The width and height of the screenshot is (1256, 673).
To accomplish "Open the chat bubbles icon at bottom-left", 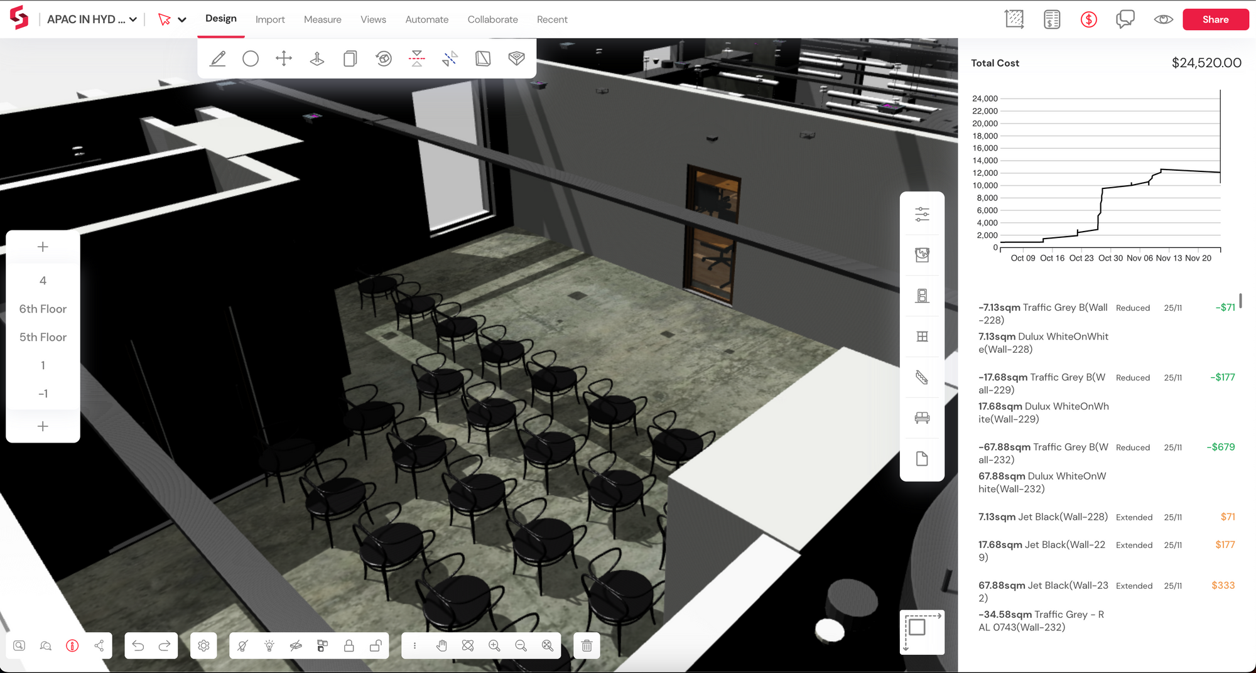I will point(46,645).
